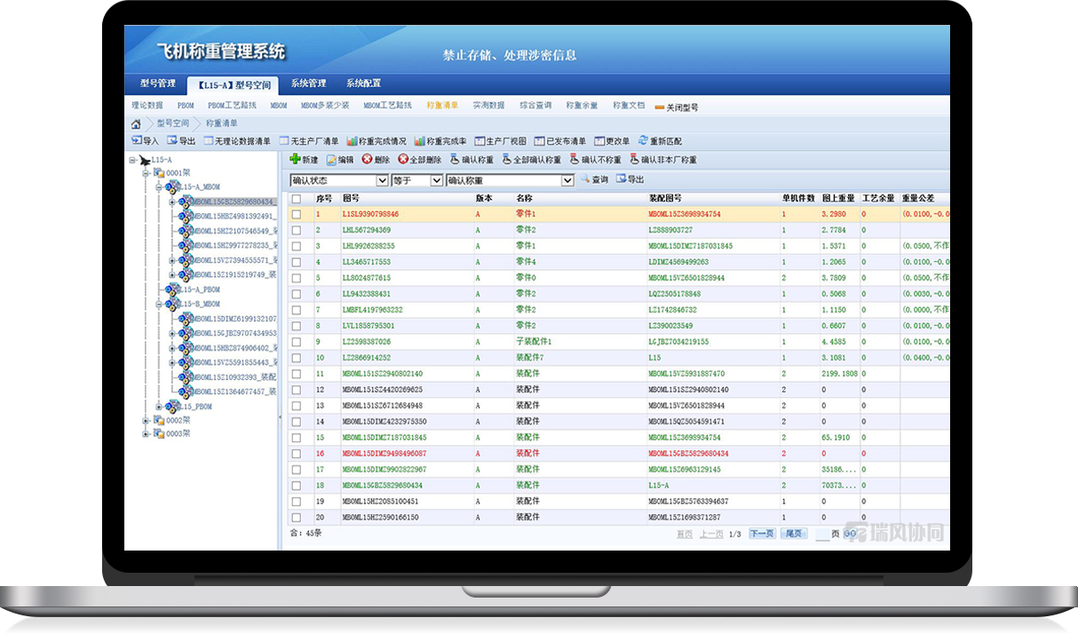Check the checkbox for row 16
1078x634 pixels.
click(297, 454)
